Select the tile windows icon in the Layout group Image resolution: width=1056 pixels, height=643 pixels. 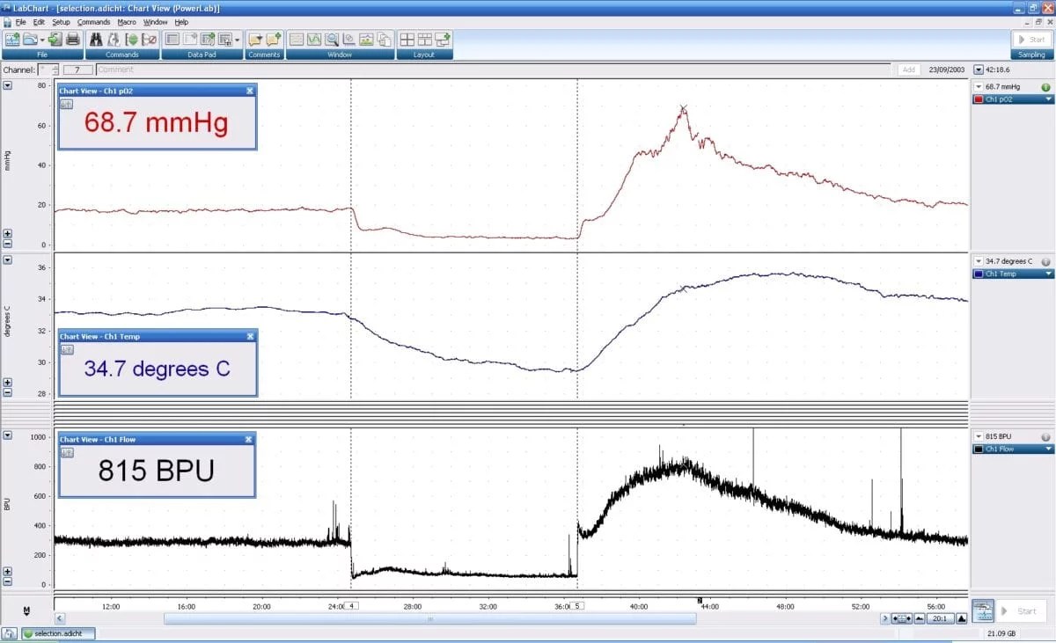pos(408,39)
